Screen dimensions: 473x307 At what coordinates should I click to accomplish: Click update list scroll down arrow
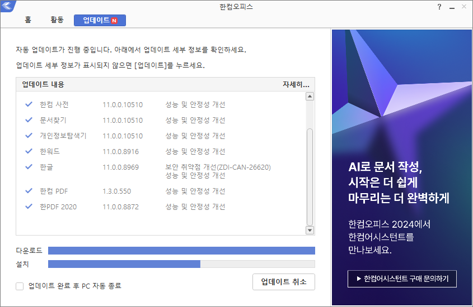pos(310,231)
